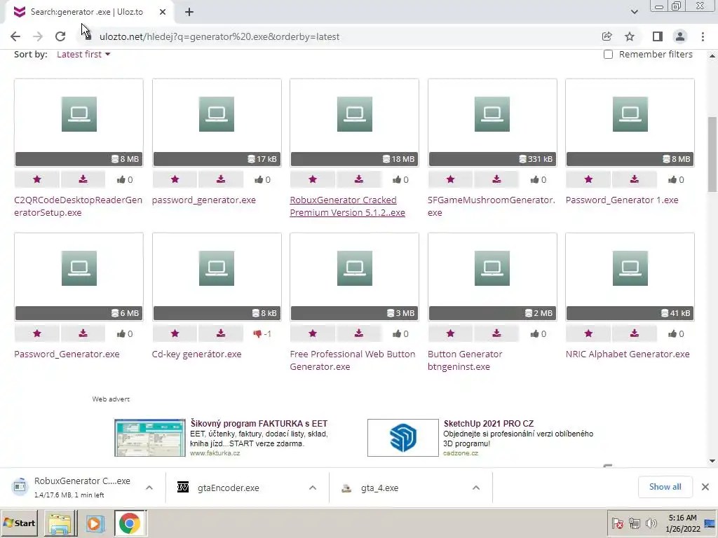Open tab search dropdown arrow

pos(634,12)
